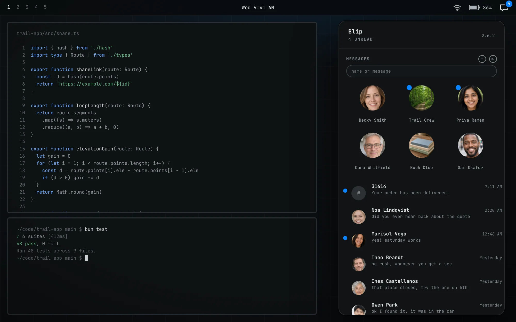This screenshot has width=516, height=322.
Task: Open Priya Raman's pinned avatar
Action: pos(470,98)
